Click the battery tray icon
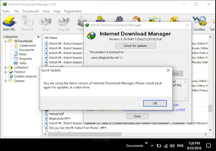 click(x=159, y=146)
